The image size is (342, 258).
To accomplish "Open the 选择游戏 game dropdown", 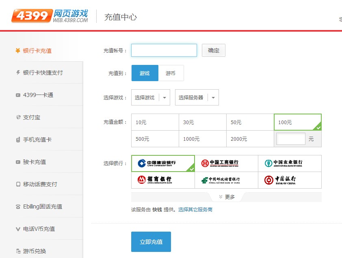I will point(150,97).
